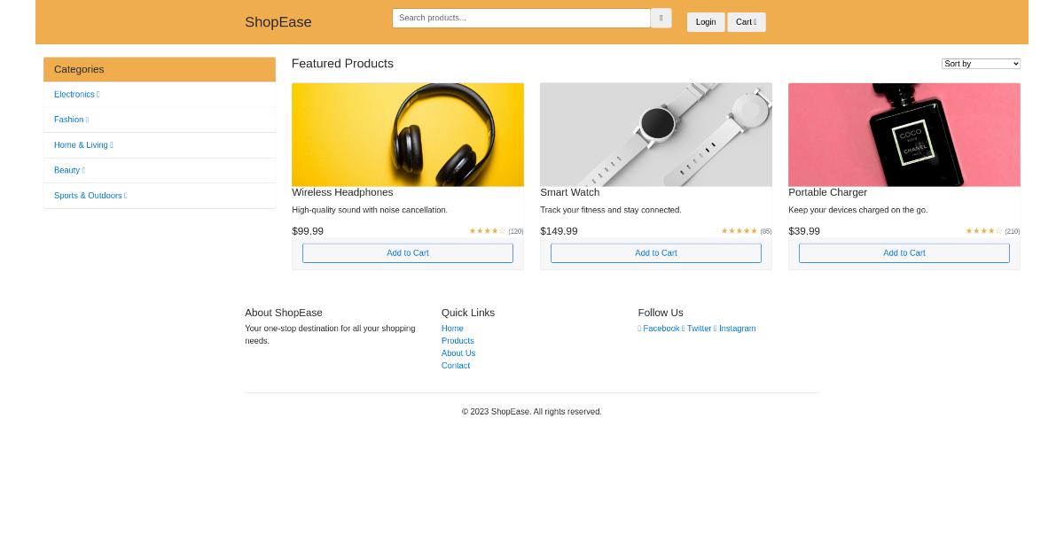
Task: Add Wireless Headphones to cart
Action: (407, 252)
